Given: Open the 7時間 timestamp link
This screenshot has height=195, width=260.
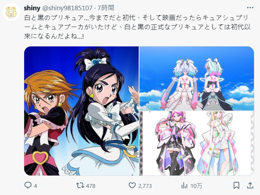Looking at the screenshot, I should coord(106,8).
